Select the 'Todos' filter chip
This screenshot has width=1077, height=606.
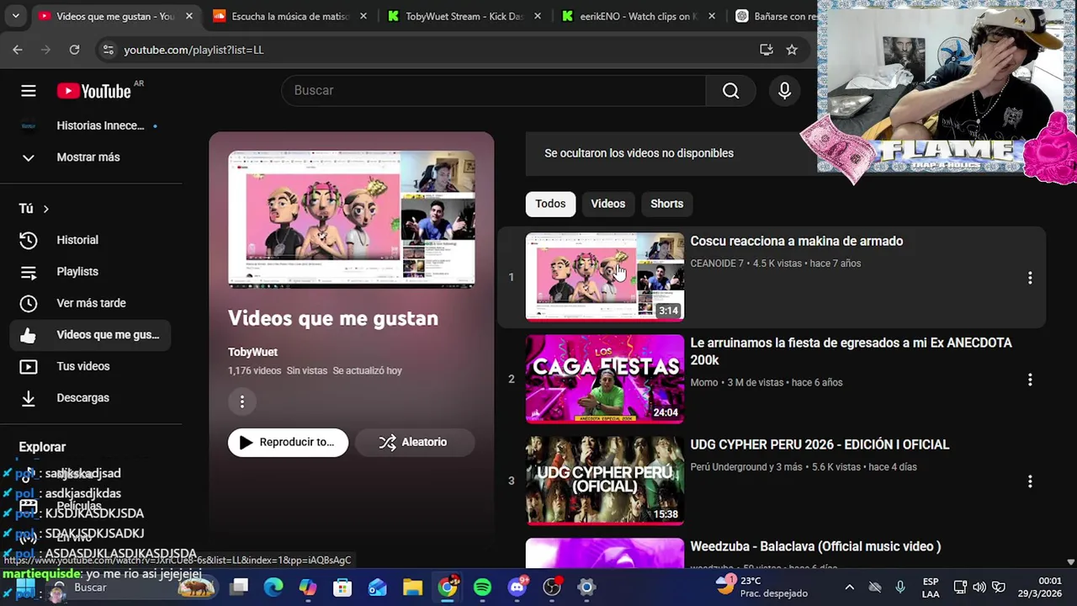coord(550,204)
